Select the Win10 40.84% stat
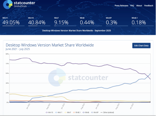This screenshot has height=116, width=156. tap(39, 21)
